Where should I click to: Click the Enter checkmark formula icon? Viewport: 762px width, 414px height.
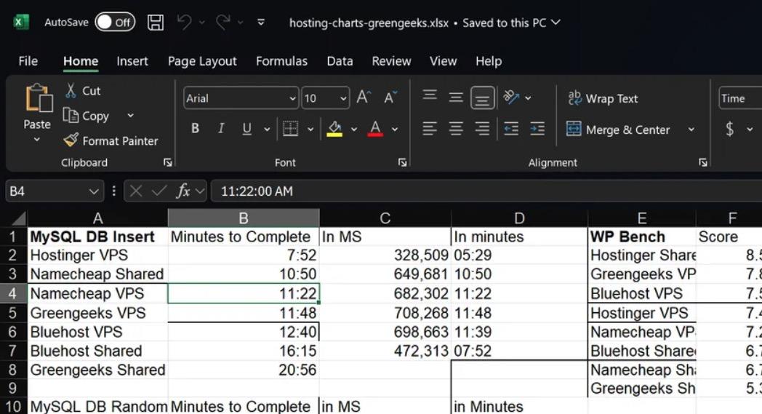pyautogui.click(x=159, y=191)
